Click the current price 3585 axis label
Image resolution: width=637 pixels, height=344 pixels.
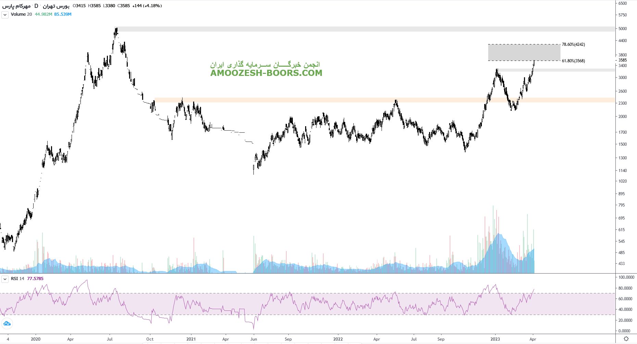[622, 60]
